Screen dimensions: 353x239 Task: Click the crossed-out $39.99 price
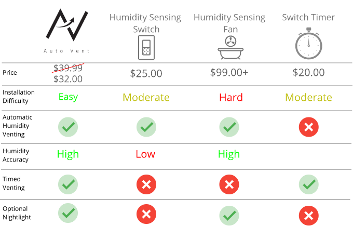[69, 68]
